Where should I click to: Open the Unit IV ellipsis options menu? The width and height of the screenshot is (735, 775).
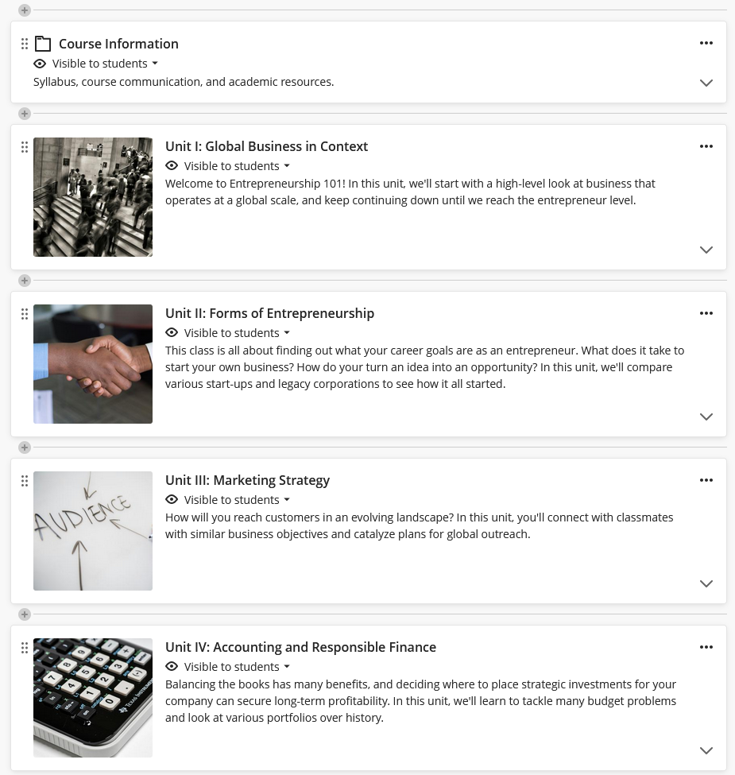[706, 647]
